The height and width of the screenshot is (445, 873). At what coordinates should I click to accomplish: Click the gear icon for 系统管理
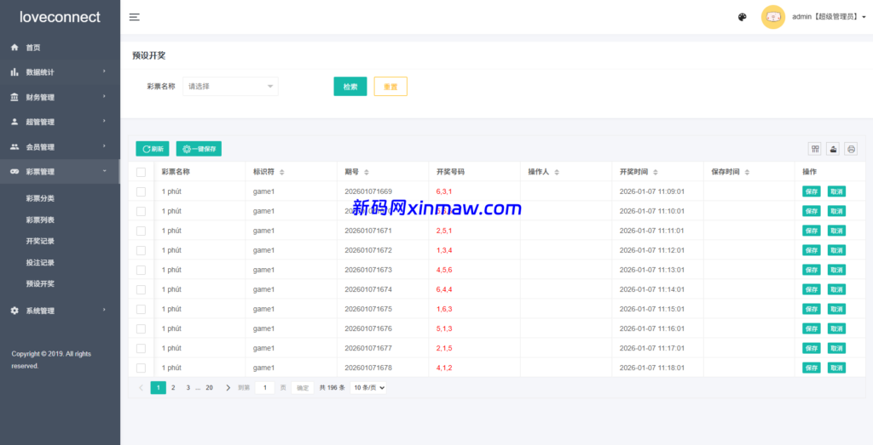14,311
